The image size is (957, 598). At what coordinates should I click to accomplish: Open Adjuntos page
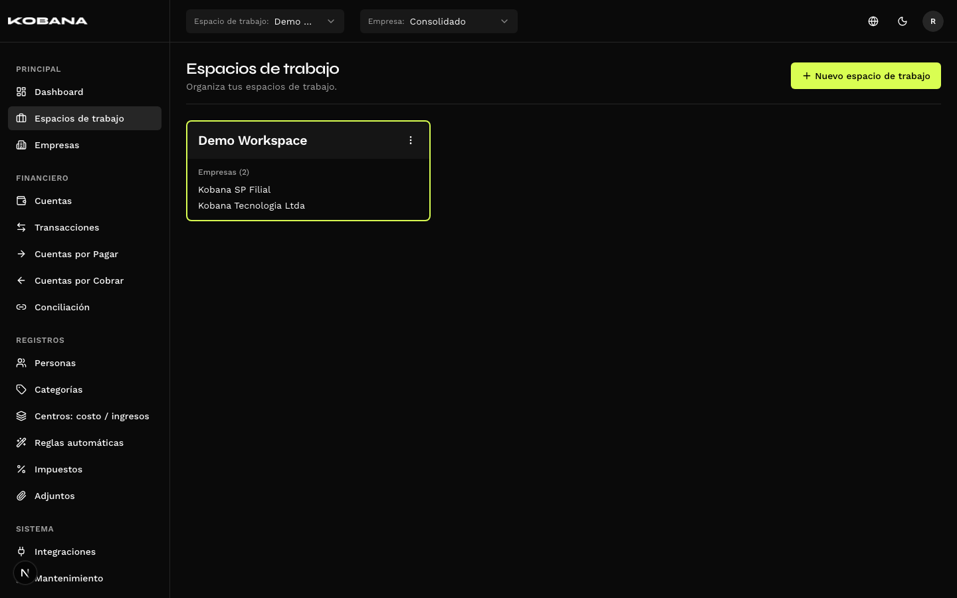tap(84, 496)
